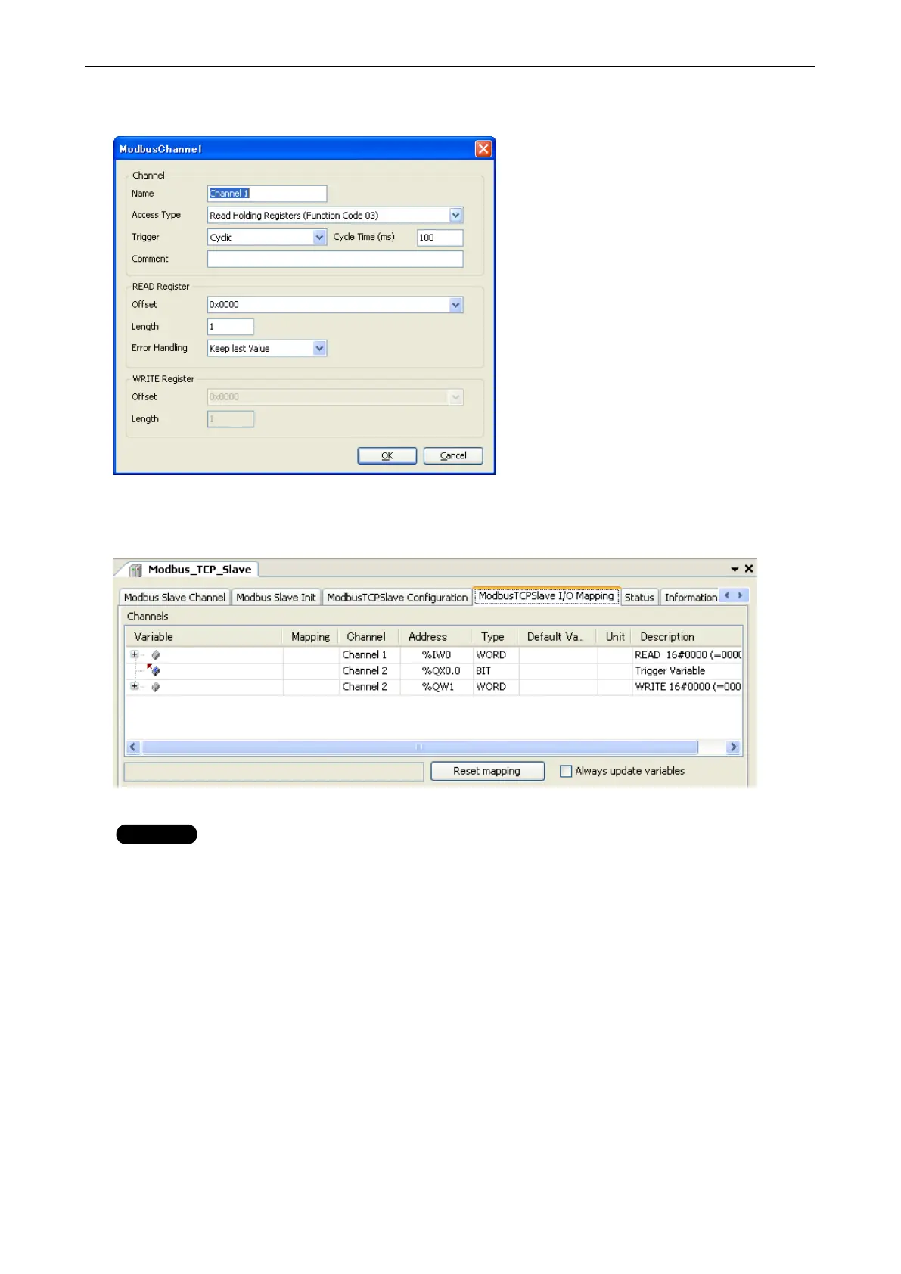This screenshot has height=1274, width=901.
Task: Close the ModbusChannel dialog
Action: 483,149
